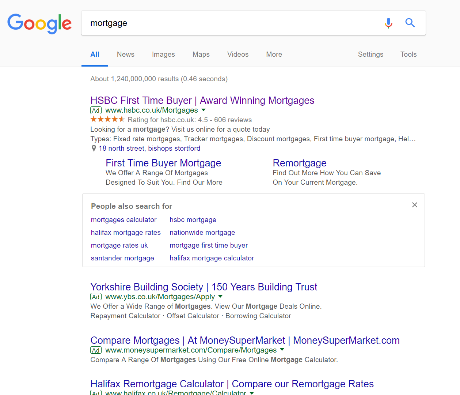This screenshot has height=395, width=460.
Task: Click the Ad badge next to hsbc.co.uk
Action: pyautogui.click(x=96, y=110)
